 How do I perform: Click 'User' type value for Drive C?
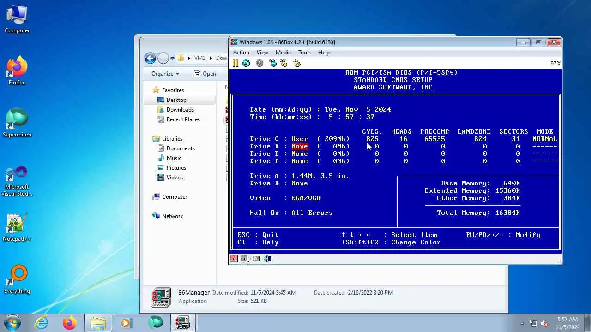tap(299, 139)
